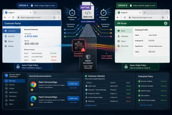This screenshot has width=172, height=115.
Task: Click the right stopwatch icon
Action: [104, 13]
